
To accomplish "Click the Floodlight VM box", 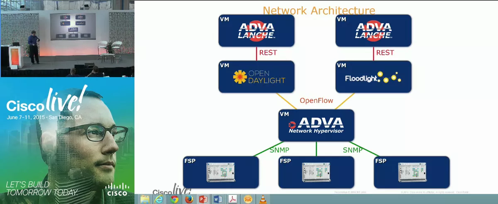I will click(x=373, y=77).
